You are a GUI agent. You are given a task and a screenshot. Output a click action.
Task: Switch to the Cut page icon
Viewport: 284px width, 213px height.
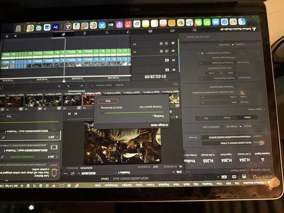coord(172,31)
